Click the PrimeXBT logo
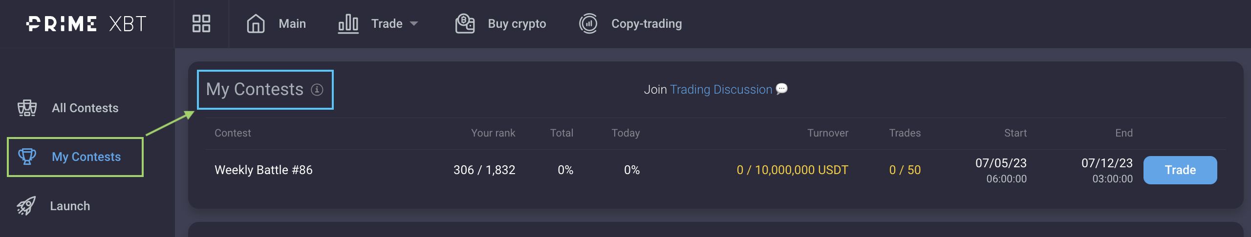The width and height of the screenshot is (1251, 237). coord(86,24)
